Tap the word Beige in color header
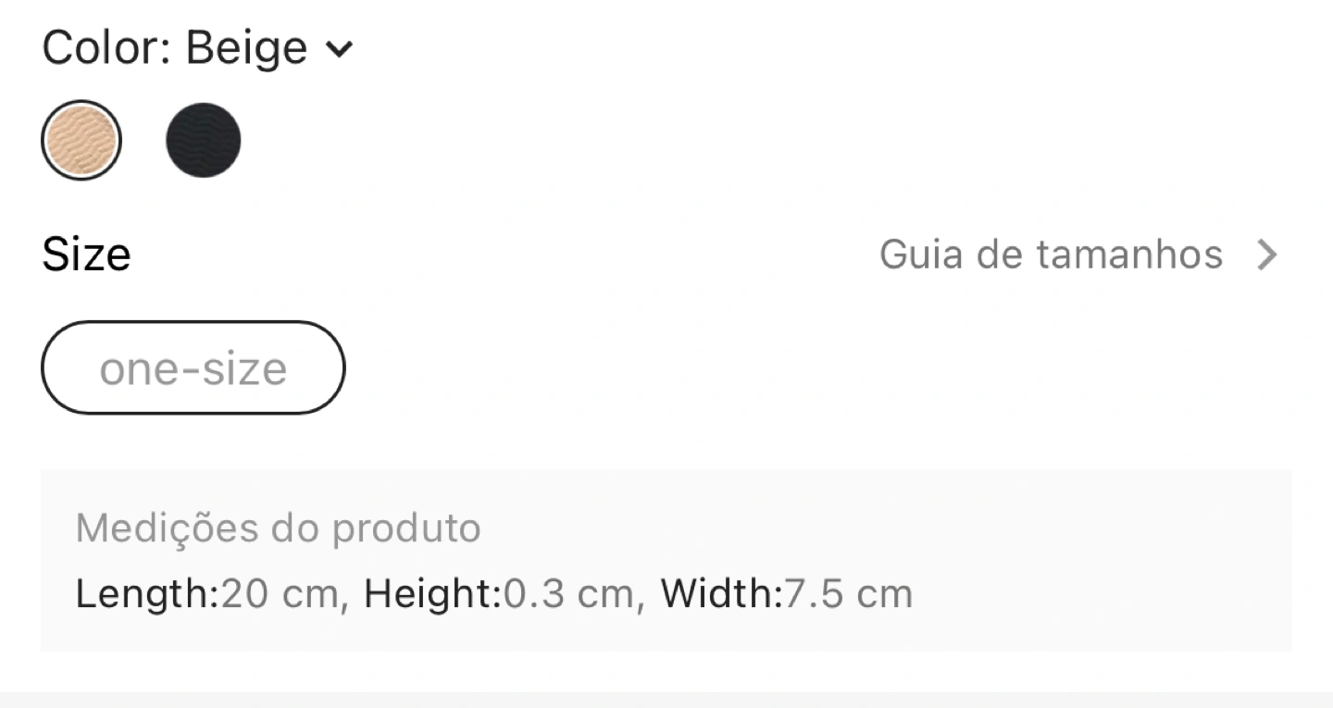Screen dimensions: 1333x708 point(246,48)
